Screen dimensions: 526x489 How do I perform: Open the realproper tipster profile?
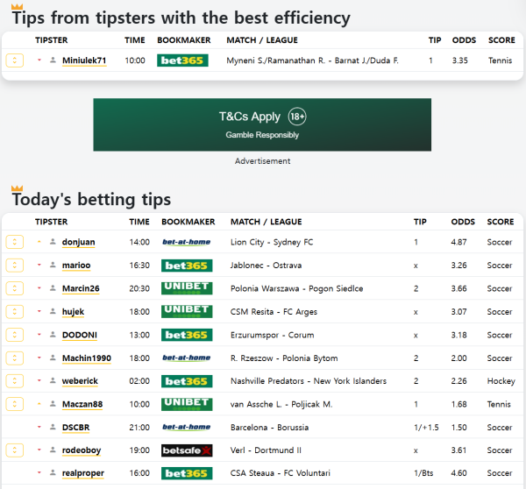pos(83,473)
